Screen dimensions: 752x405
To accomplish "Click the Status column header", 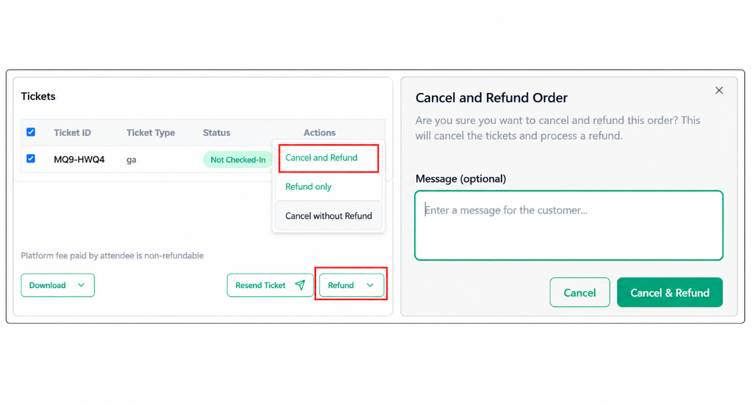I will coord(216,133).
